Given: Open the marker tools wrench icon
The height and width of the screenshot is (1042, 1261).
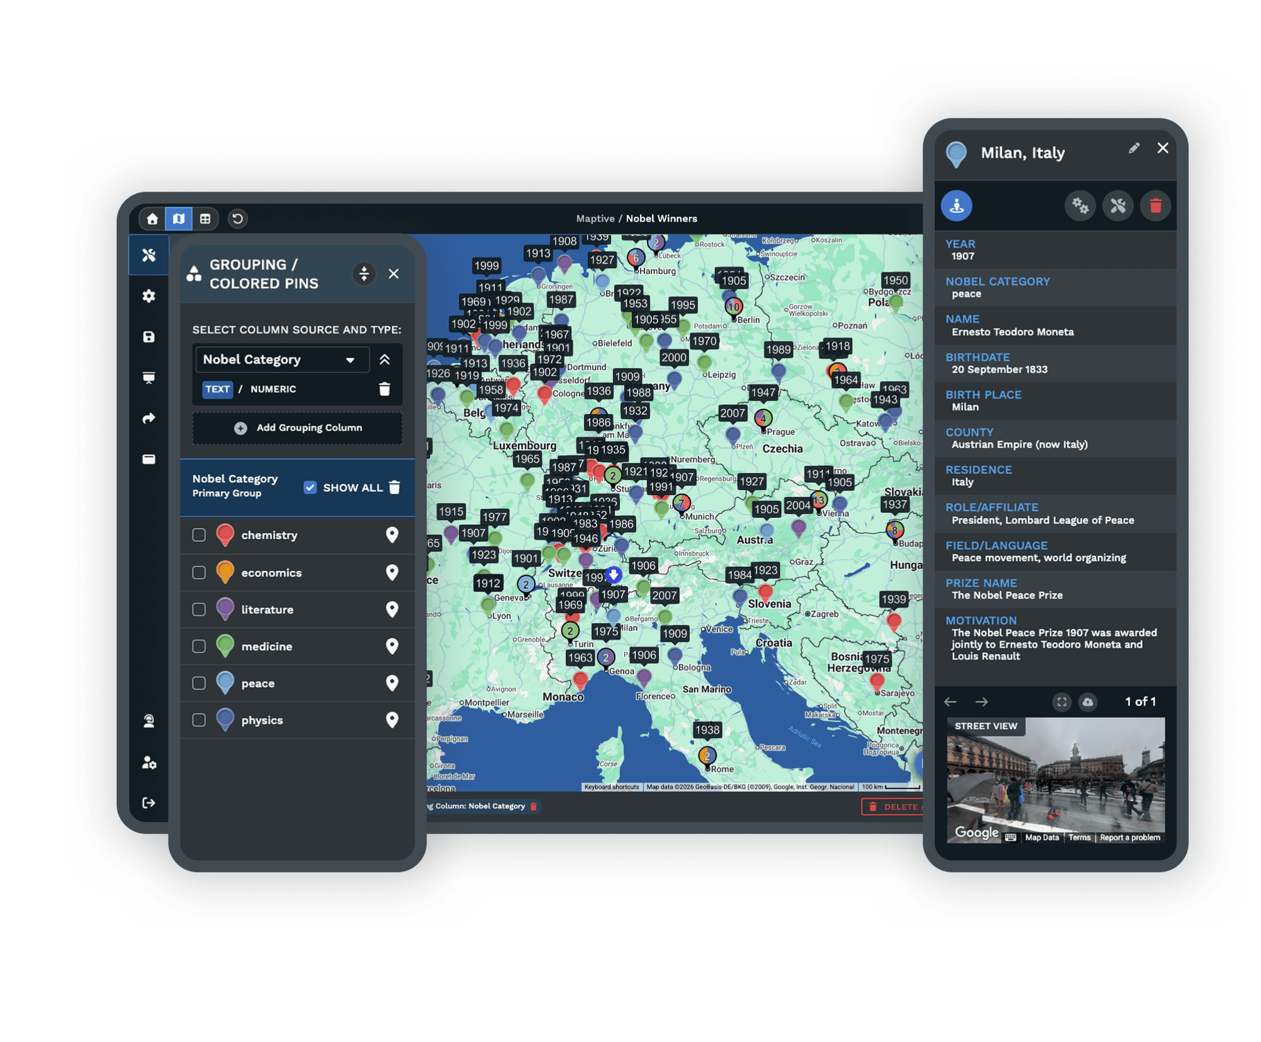Looking at the screenshot, I should [x=1118, y=206].
